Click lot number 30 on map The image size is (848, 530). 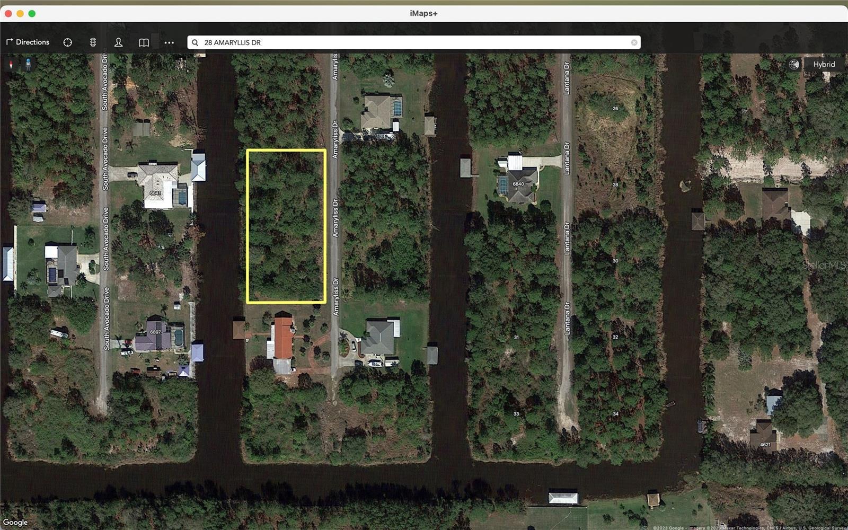click(615, 261)
